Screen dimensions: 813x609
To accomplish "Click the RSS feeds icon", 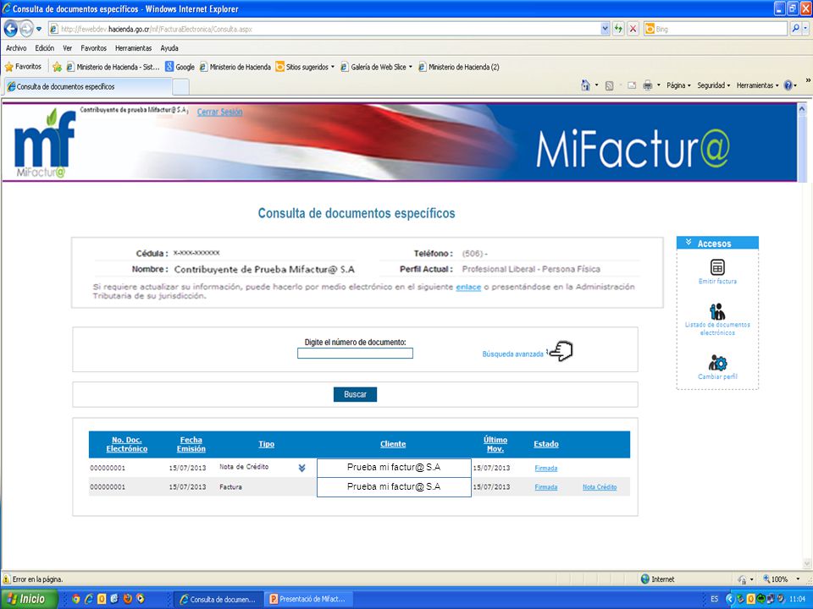I will tap(609, 85).
